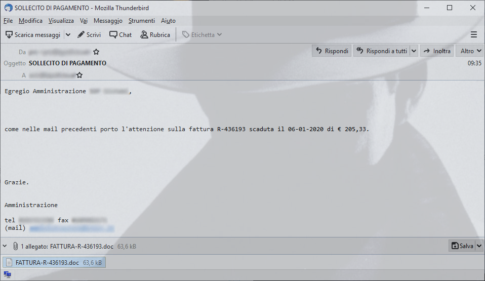The image size is (485, 281).
Task: Click the FATTURA-R-436193.doc attachment file
Action: coord(54,262)
